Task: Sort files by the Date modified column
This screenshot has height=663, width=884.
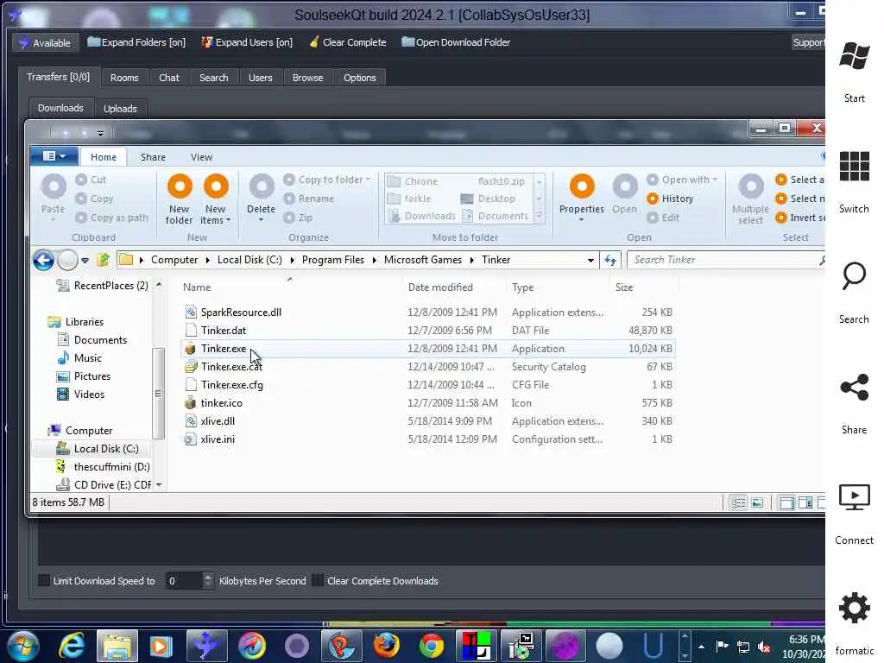Action: tap(440, 287)
